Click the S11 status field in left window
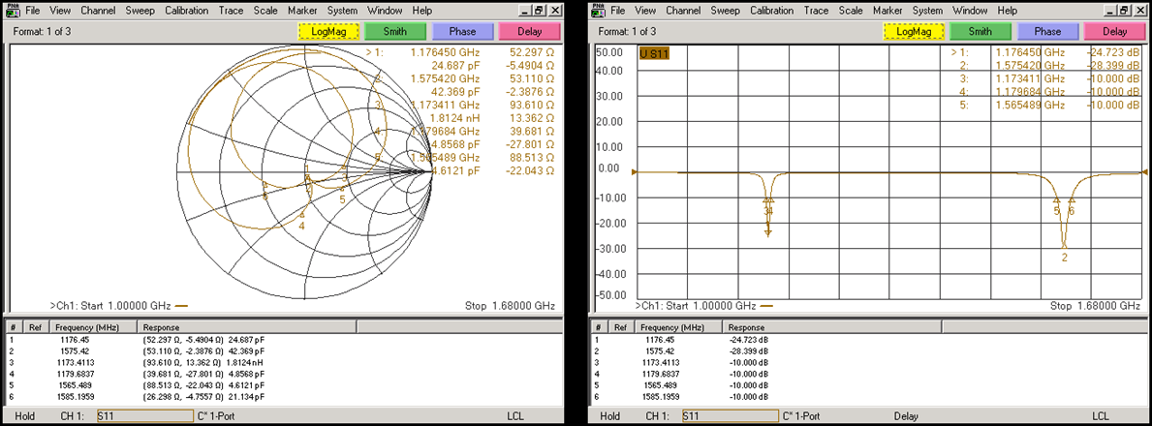Screen dimensions: 1152x426 (145, 416)
